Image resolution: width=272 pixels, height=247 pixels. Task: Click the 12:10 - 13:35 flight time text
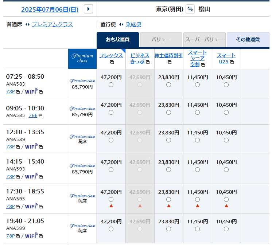(x=25, y=132)
